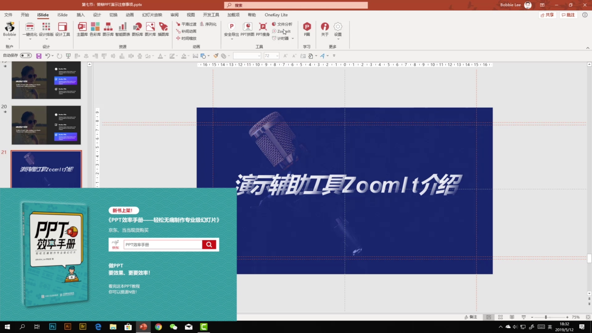Open WeChat from the taskbar

(x=173, y=327)
